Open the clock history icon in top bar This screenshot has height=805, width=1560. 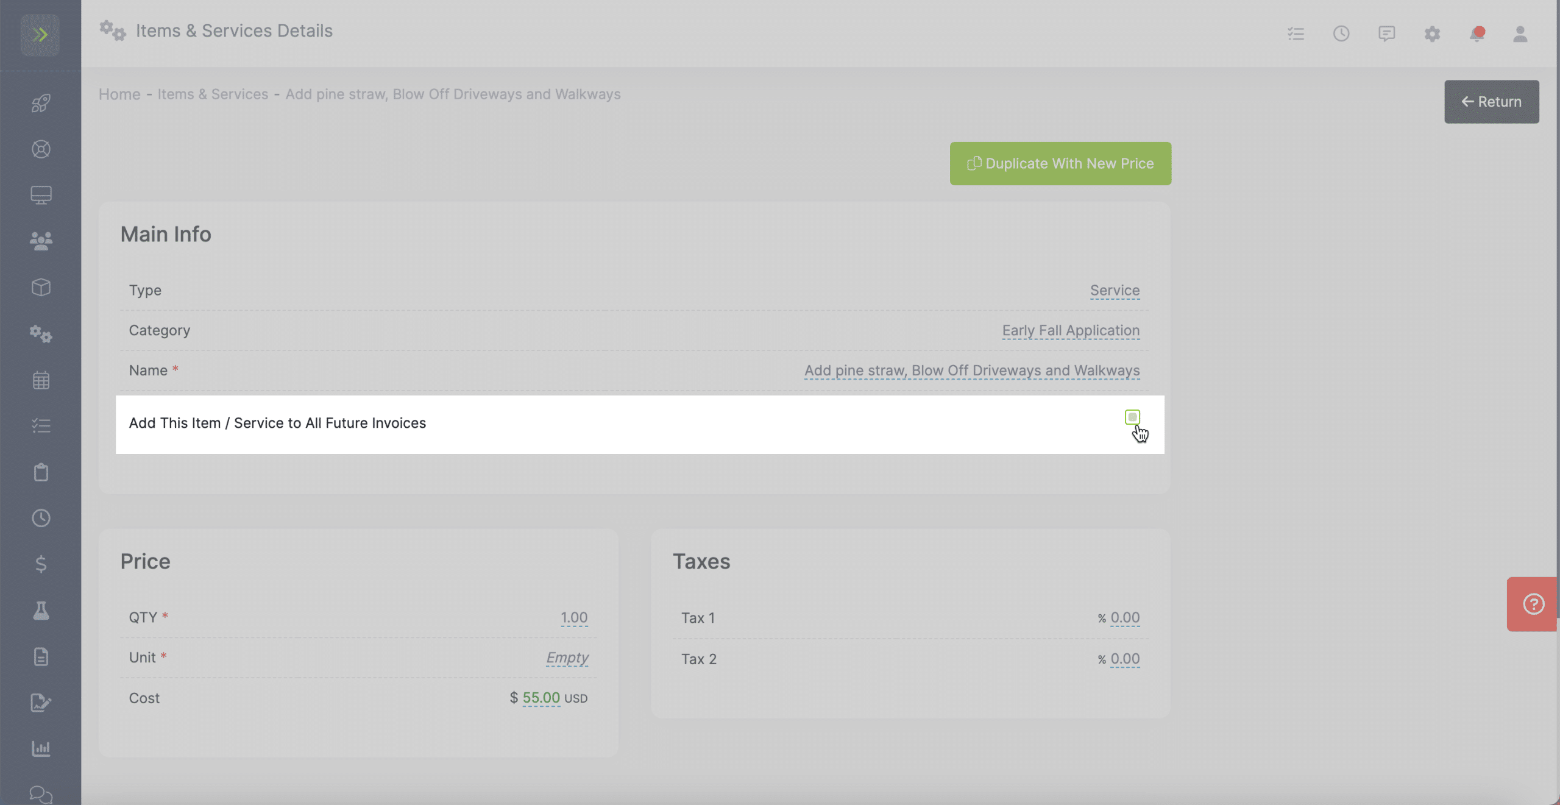(x=1341, y=34)
